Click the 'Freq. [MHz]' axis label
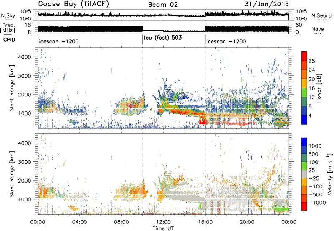 (x=8, y=28)
